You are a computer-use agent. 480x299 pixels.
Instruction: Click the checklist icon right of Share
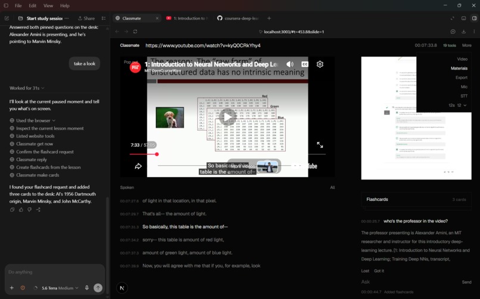pos(104,18)
